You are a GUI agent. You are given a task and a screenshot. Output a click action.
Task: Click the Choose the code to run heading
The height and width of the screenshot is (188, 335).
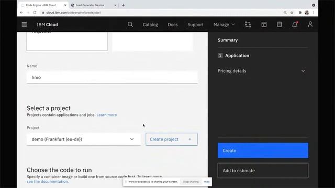point(59,170)
